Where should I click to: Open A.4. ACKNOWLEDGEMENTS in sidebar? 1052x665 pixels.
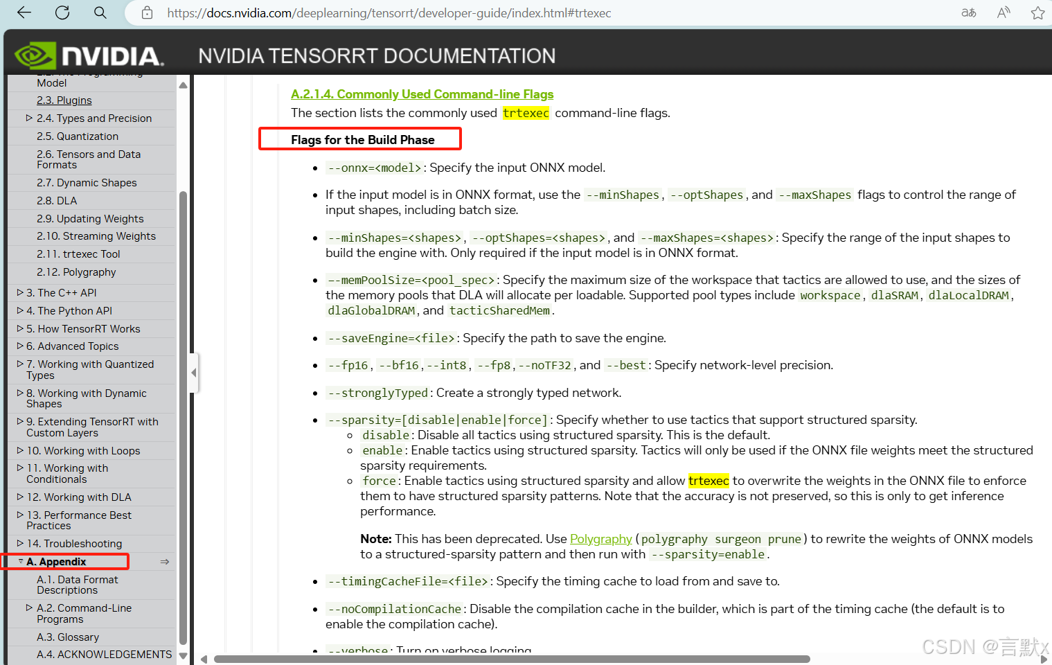coord(104,655)
